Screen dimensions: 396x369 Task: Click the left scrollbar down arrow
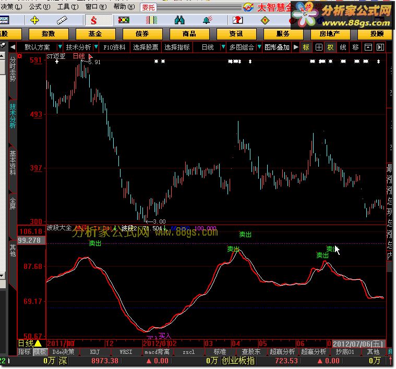pyautogui.click(x=2, y=275)
